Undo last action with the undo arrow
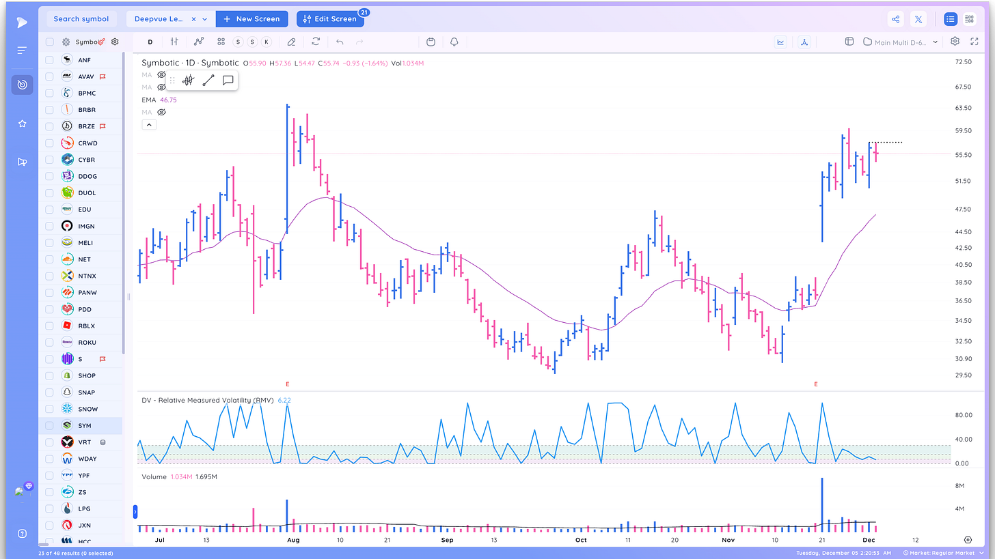Screen dimensions: 995x559 (340, 42)
